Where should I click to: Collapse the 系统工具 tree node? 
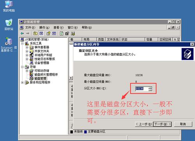pos(22,43)
